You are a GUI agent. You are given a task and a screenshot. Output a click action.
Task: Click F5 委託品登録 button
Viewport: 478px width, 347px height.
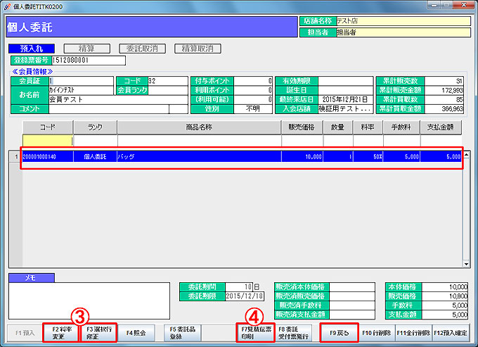pyautogui.click(x=181, y=332)
